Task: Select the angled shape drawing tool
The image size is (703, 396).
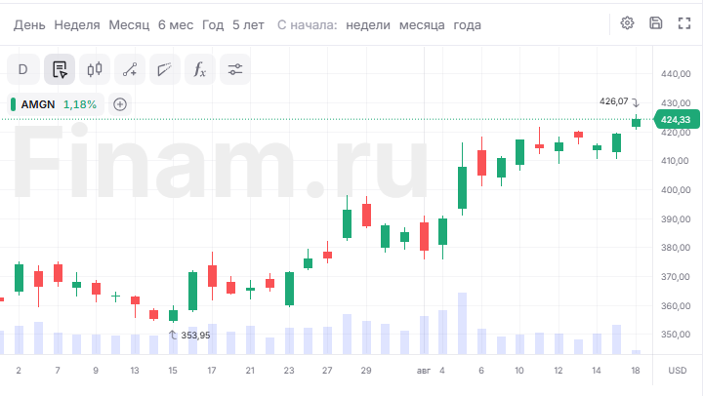Action: coord(165,69)
